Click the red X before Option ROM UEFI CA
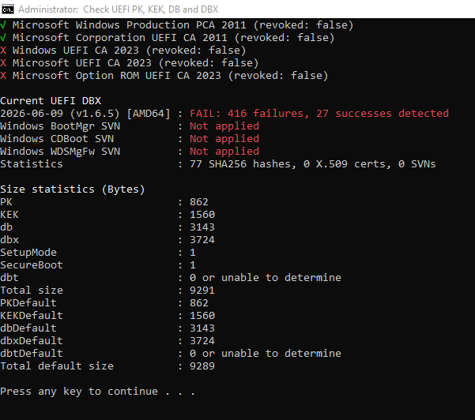Image resolution: width=475 pixels, height=420 pixels. (3, 75)
